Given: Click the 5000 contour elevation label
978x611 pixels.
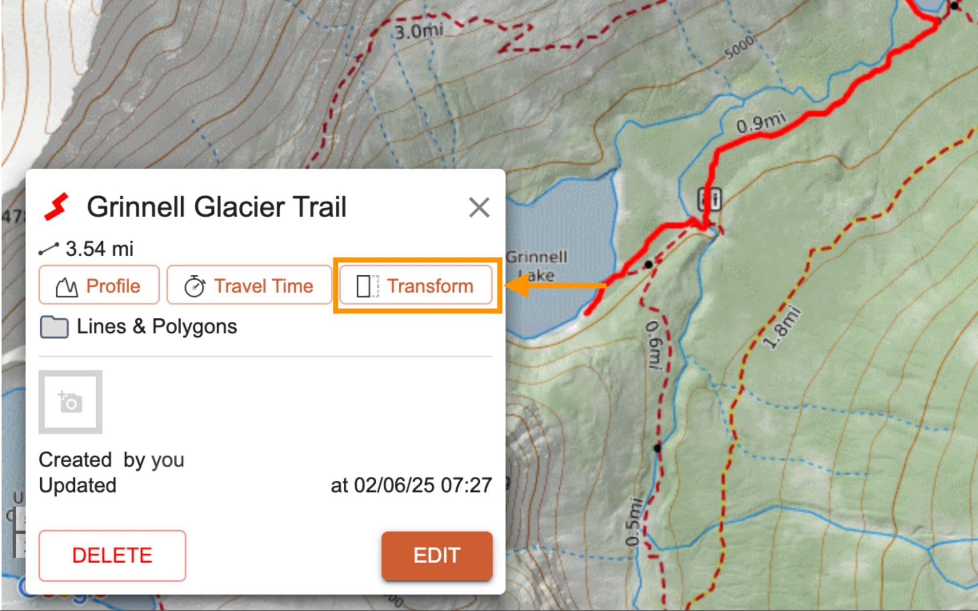Looking at the screenshot, I should (739, 48).
